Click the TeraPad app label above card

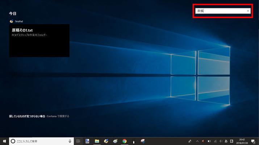click(x=20, y=21)
